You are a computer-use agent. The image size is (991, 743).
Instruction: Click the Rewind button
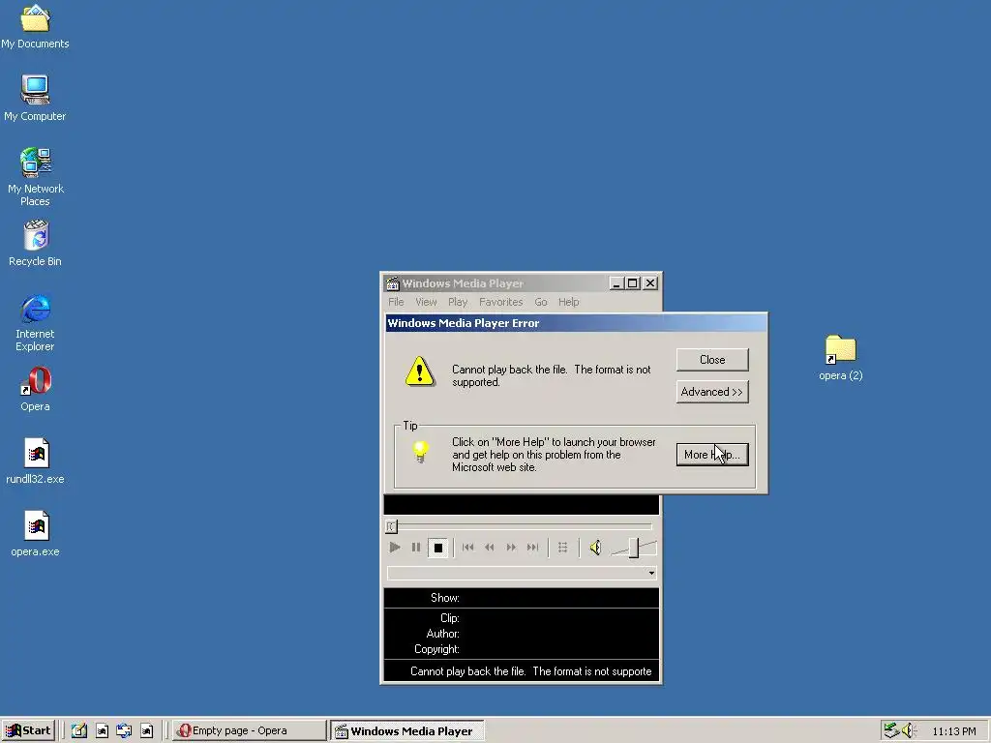(x=489, y=548)
